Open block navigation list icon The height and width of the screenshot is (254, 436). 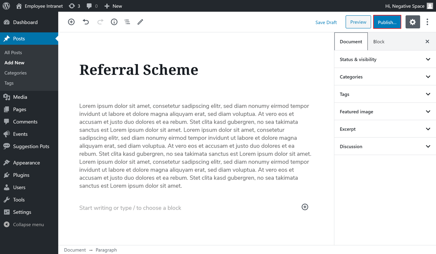coord(127,22)
